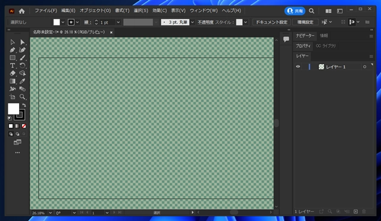Reset to default fill and stroke
Screen dimensions: 381x221
click(x=10, y=118)
